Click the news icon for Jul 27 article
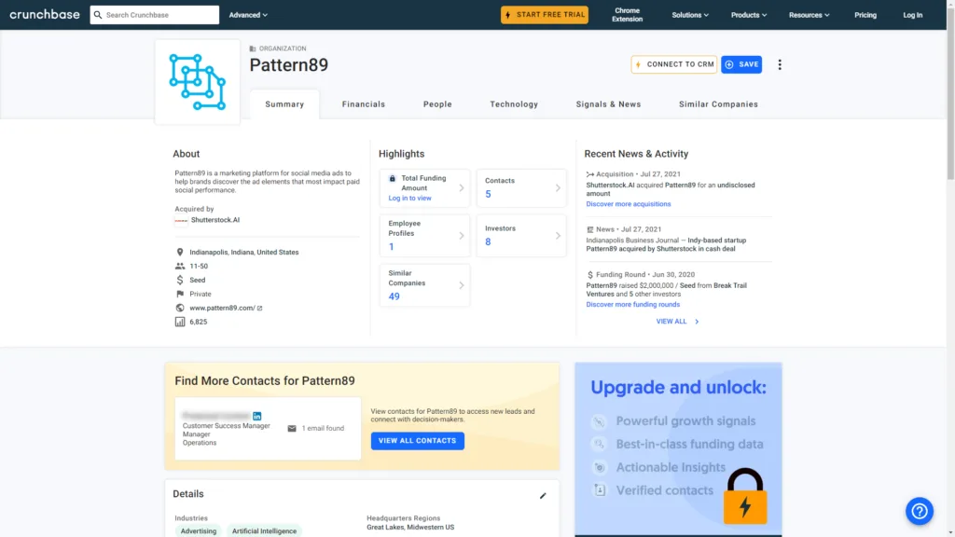955x537 pixels. (x=589, y=229)
